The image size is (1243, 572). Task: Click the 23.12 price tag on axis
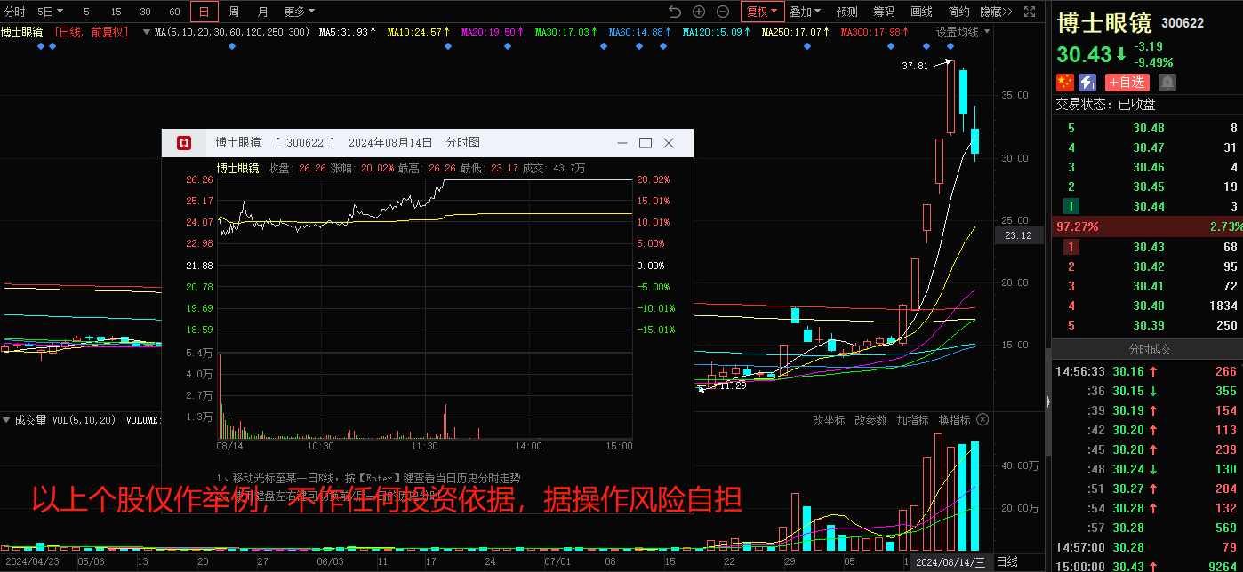point(1017,235)
